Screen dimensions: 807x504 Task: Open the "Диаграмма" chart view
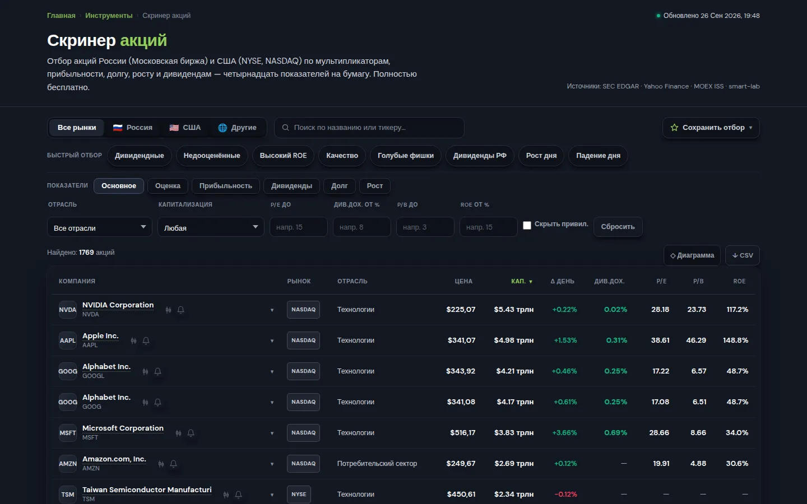coord(692,255)
